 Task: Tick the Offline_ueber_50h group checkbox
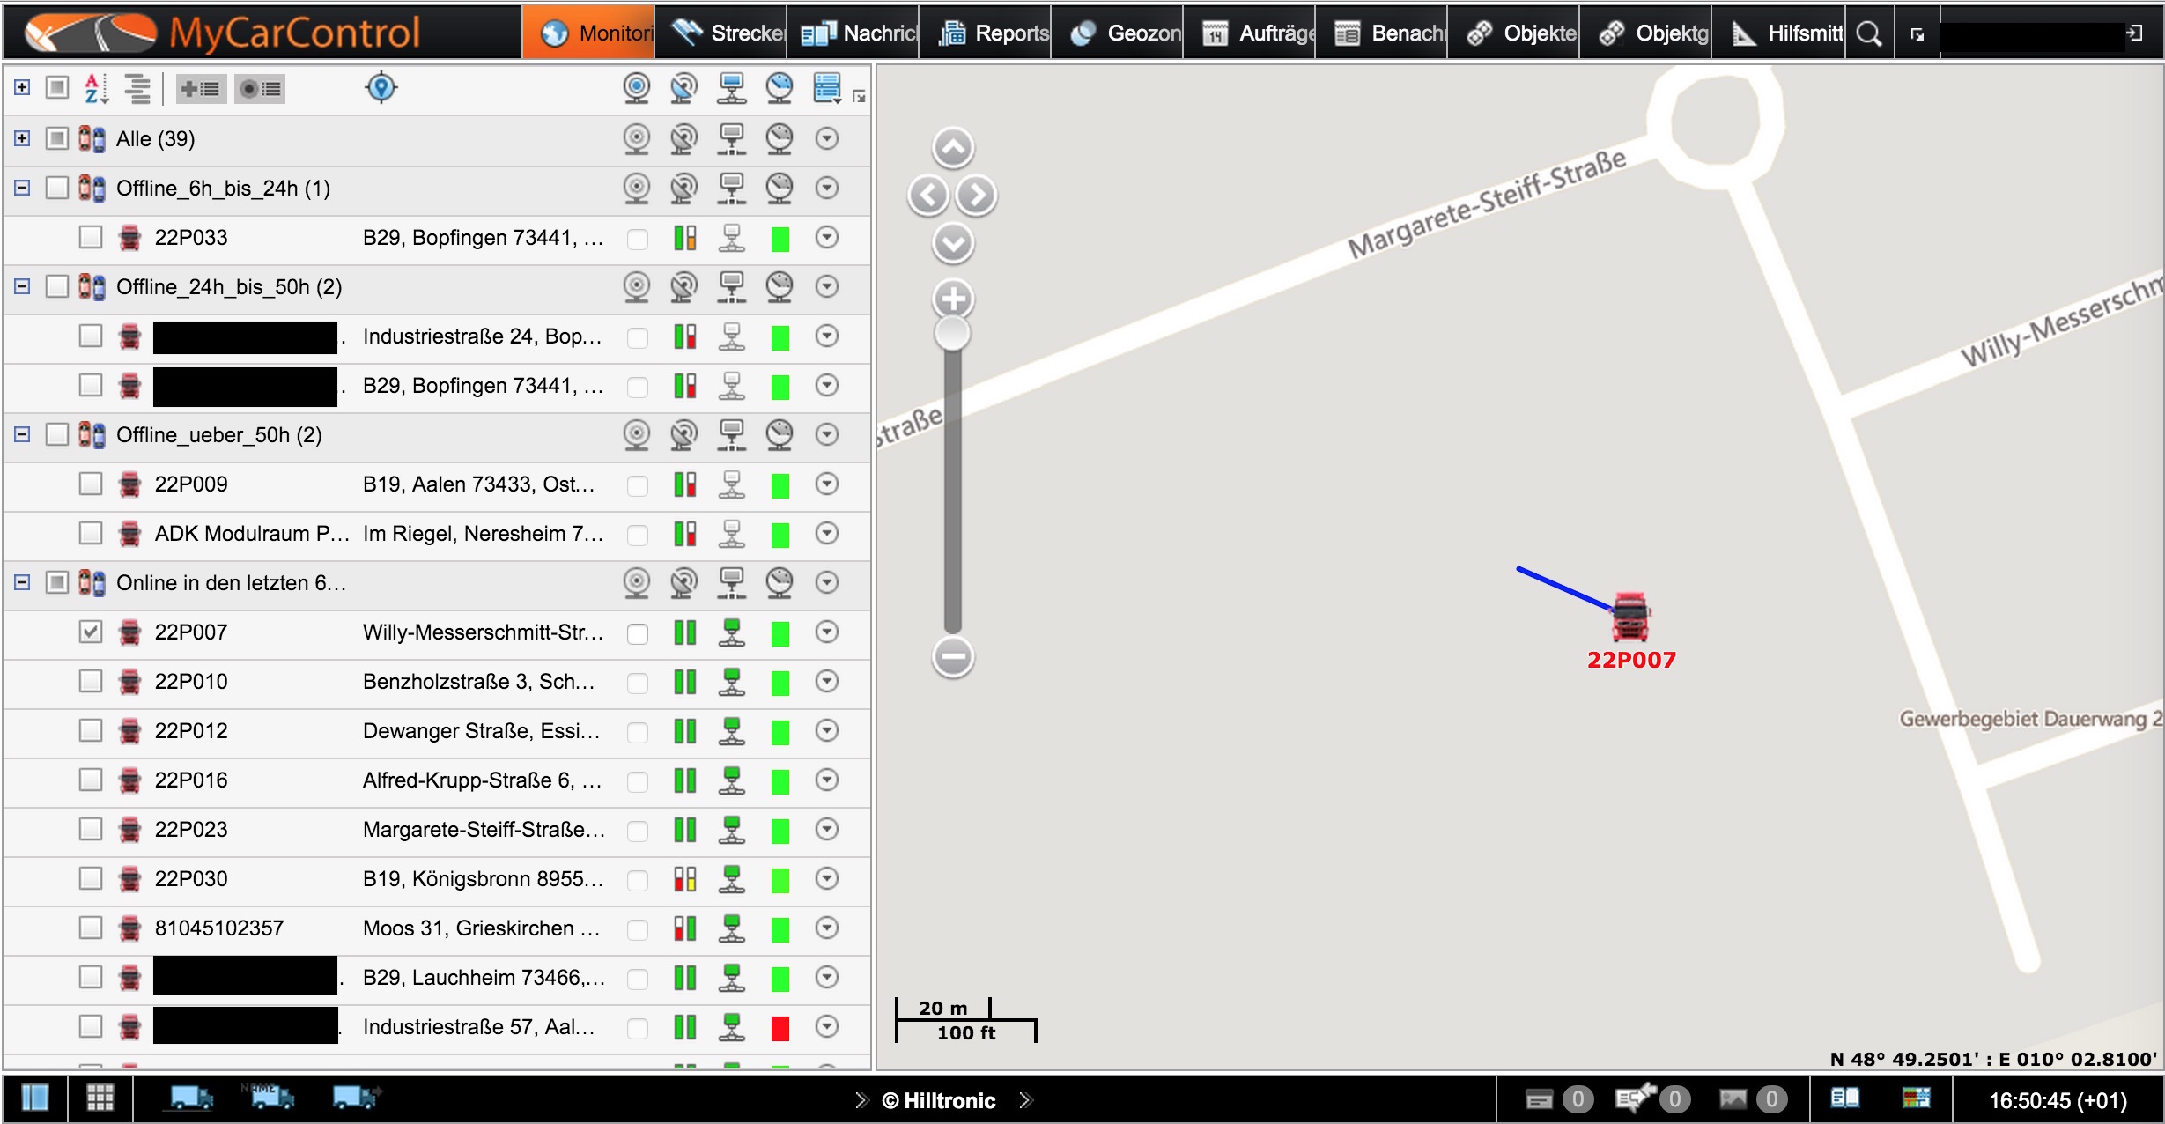pos(57,434)
